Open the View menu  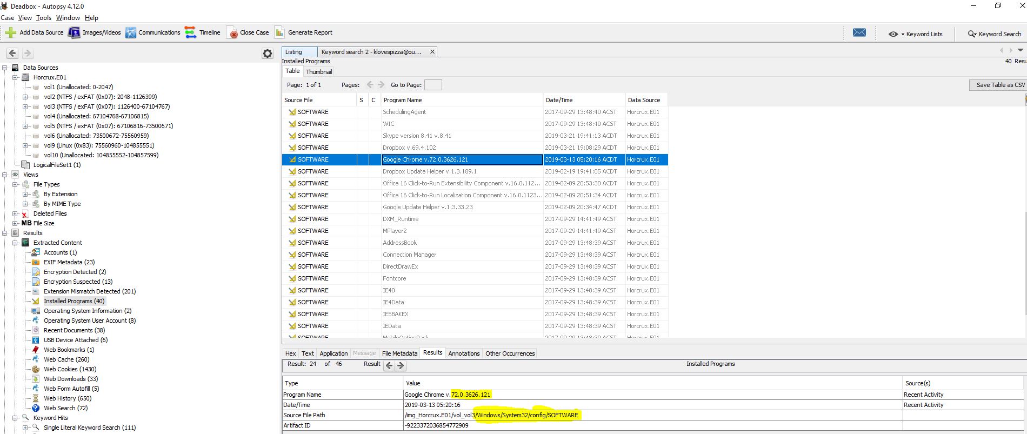click(x=25, y=18)
